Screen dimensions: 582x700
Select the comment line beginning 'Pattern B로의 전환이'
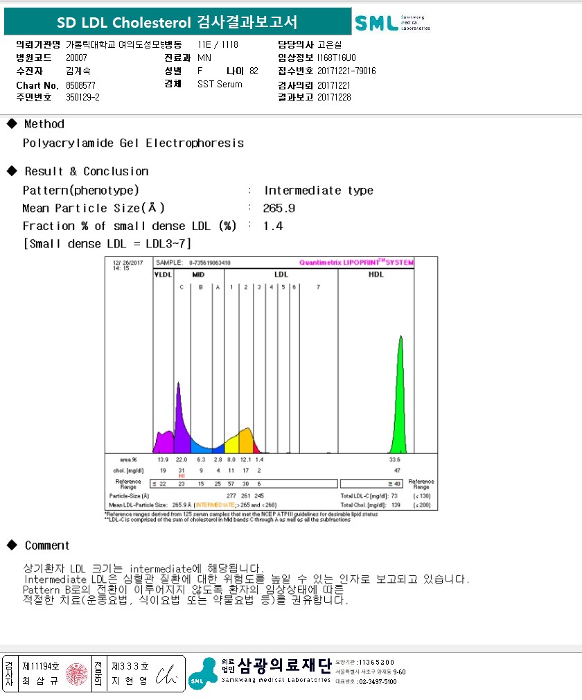coord(184,590)
